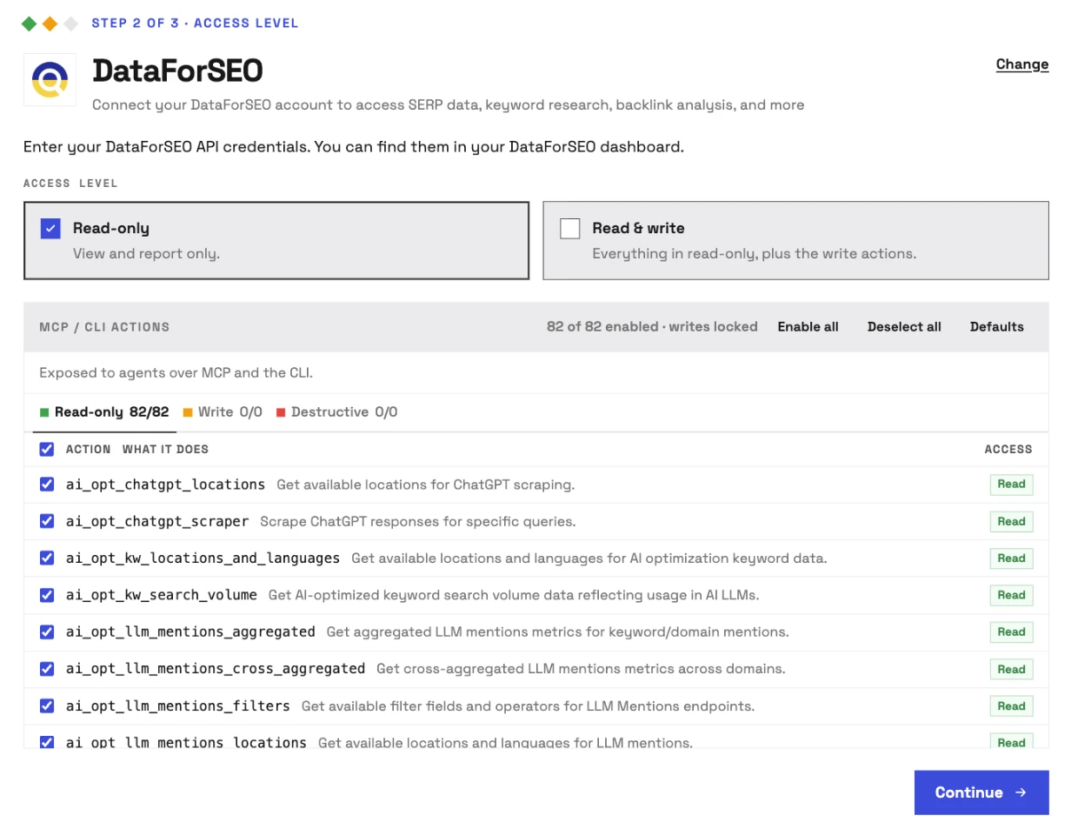Screen dimensions: 1071x829
Task: Click the gray diamond step indicator
Action: [x=70, y=23]
